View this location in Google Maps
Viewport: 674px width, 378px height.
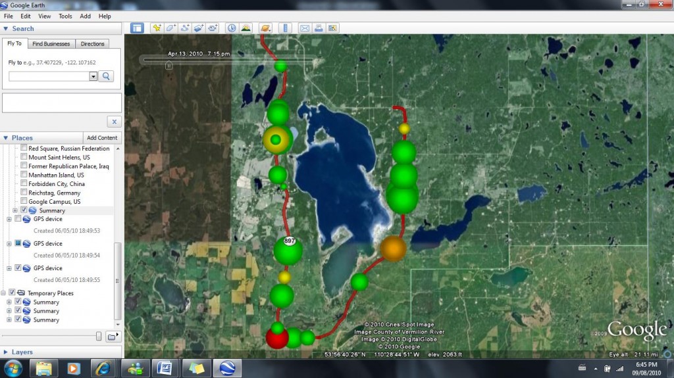coord(332,28)
